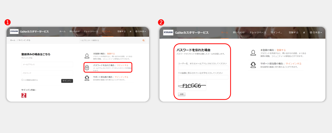Click the FIXER logo in screen 2 header

pyautogui.click(x=168, y=32)
